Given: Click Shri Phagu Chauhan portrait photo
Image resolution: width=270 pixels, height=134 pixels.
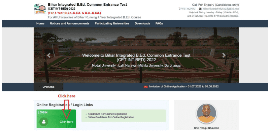Looking at the screenshot, I should (x=206, y=113).
